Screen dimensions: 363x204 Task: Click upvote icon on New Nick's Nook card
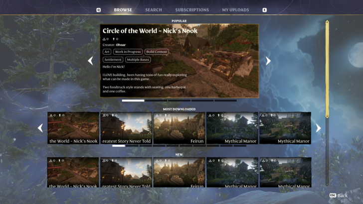(x=60, y=160)
